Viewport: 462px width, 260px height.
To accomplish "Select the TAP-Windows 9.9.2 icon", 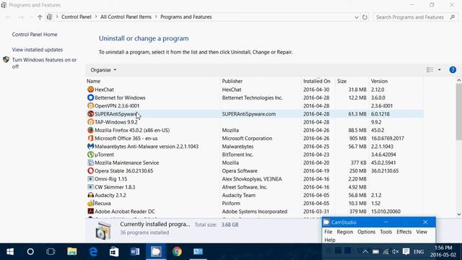I will point(90,122).
